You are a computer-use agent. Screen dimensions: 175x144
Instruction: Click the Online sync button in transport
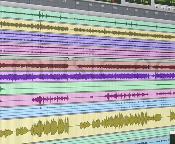click(157, 7)
